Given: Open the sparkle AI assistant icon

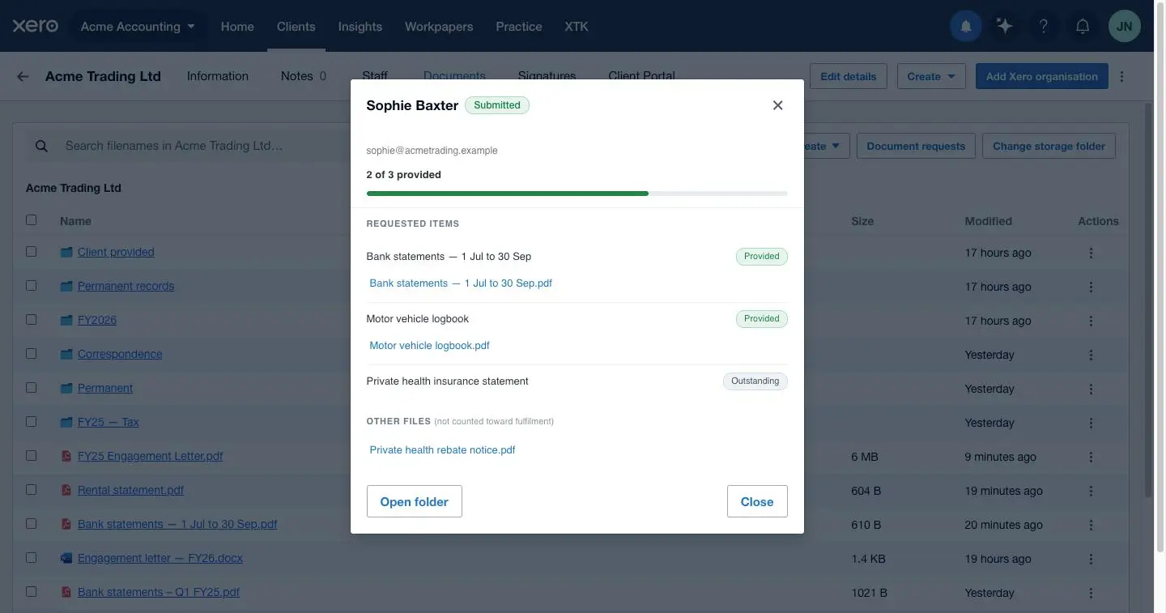Looking at the screenshot, I should (x=1005, y=27).
